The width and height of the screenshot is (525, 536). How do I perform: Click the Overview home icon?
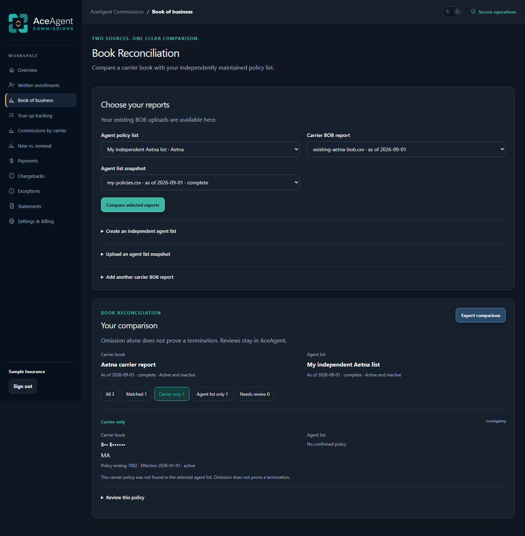coord(12,70)
